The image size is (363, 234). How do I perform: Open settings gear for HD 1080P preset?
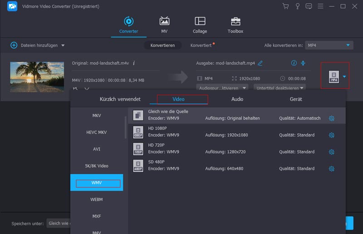pyautogui.click(x=331, y=135)
